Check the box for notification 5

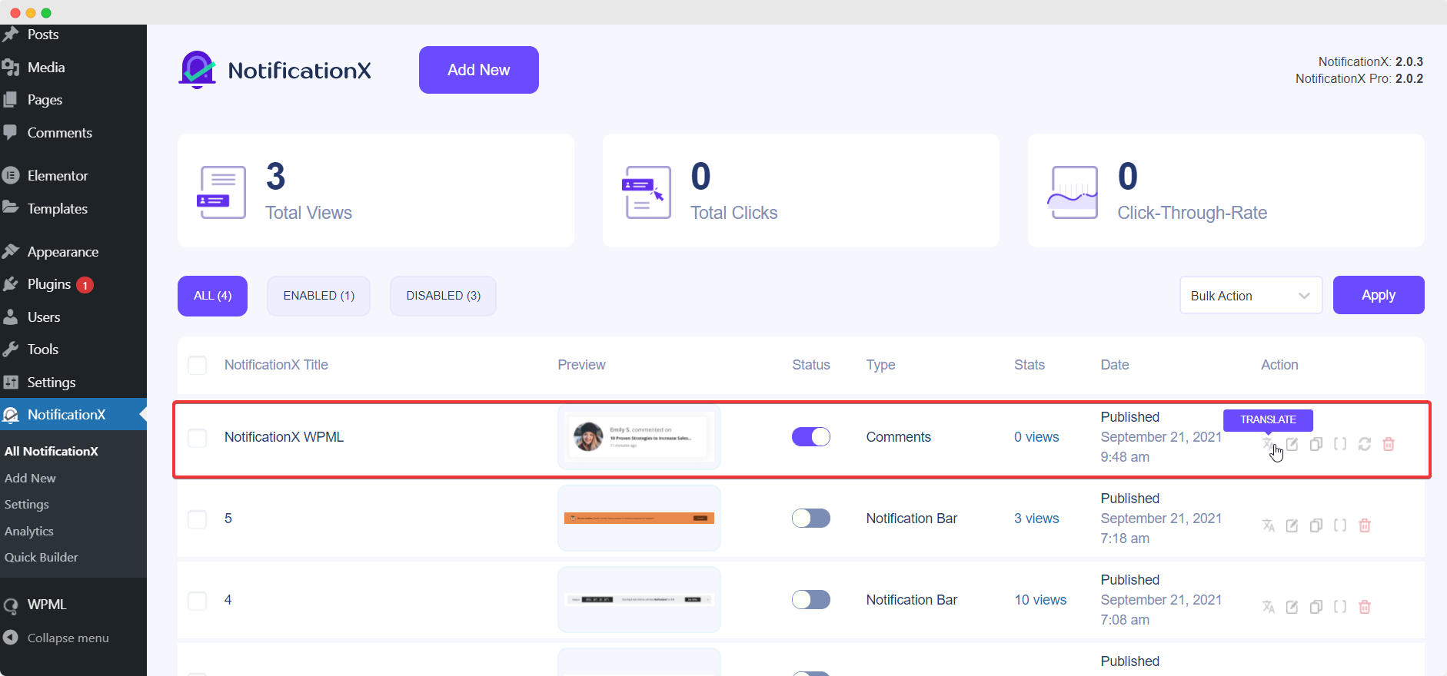[198, 519]
